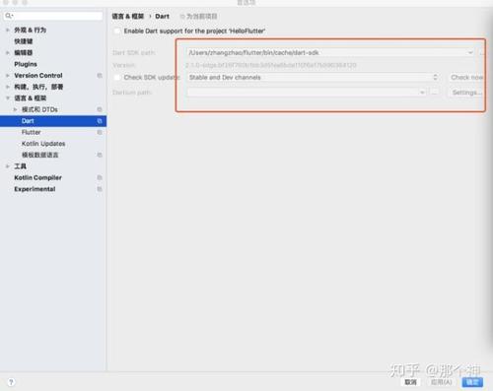Click project-level icon beside Kotlin Compiler
Image resolution: width=493 pixels, height=391 pixels.
[100, 177]
